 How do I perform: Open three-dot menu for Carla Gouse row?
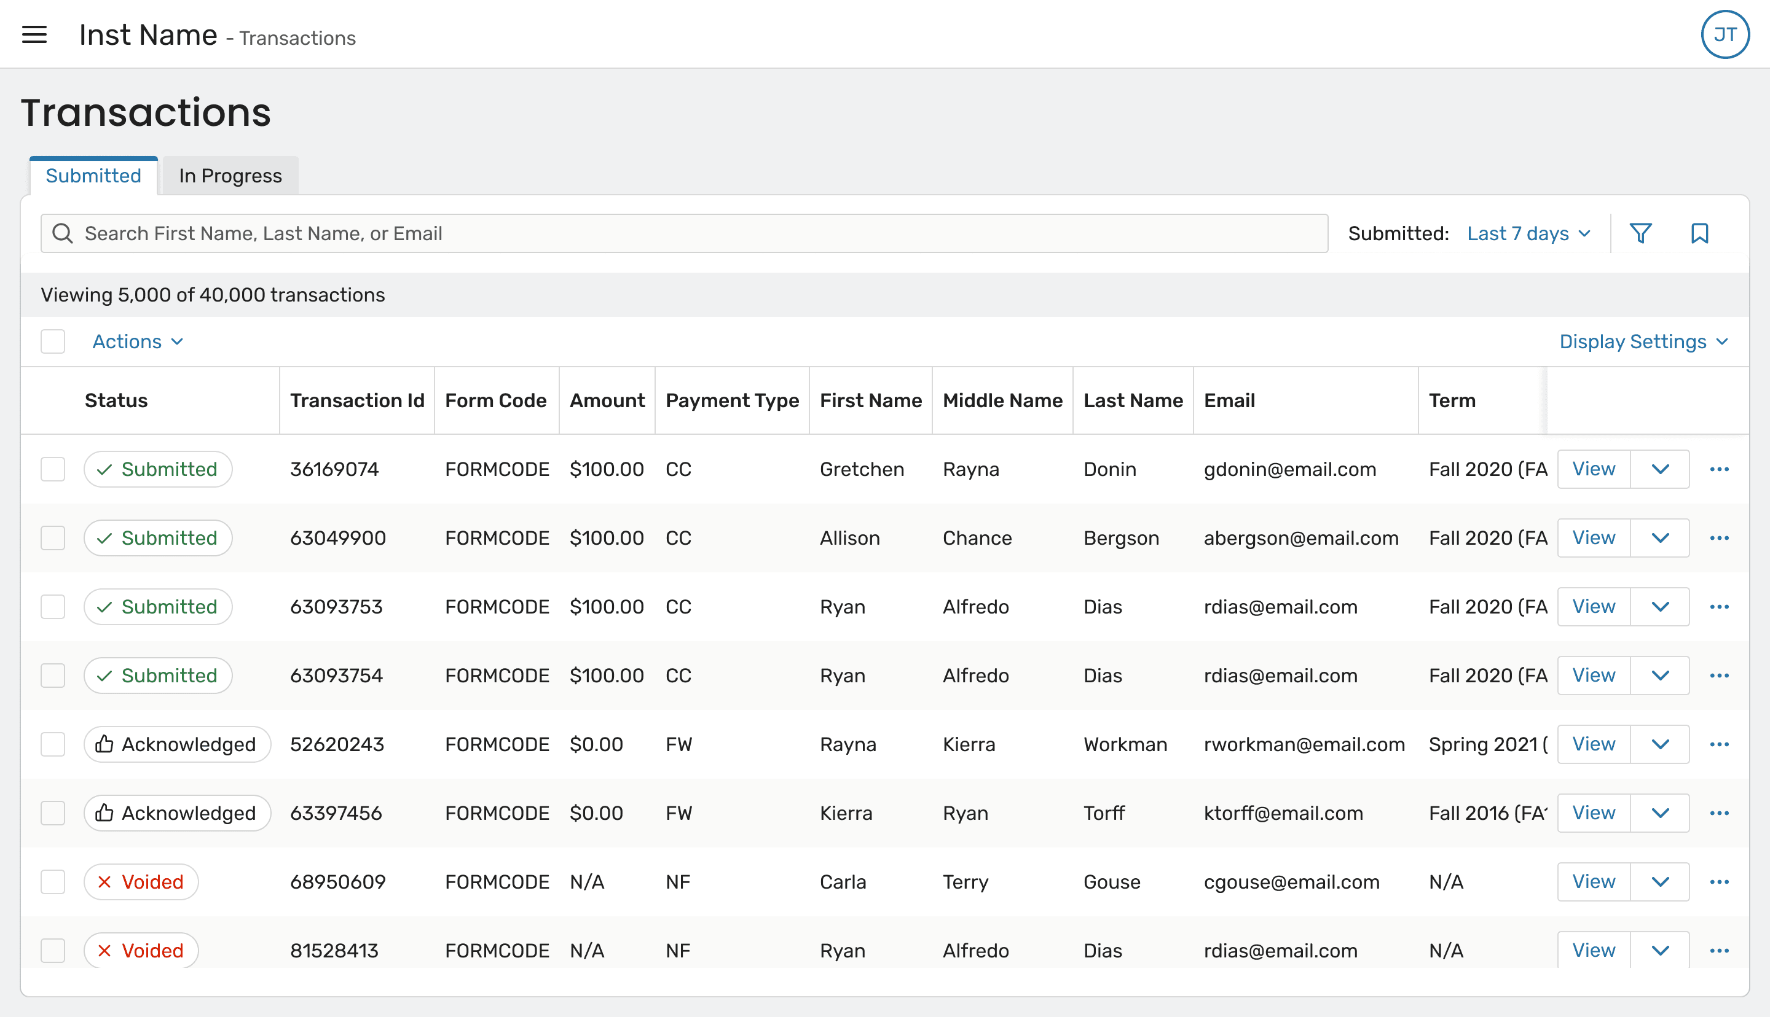(1718, 881)
